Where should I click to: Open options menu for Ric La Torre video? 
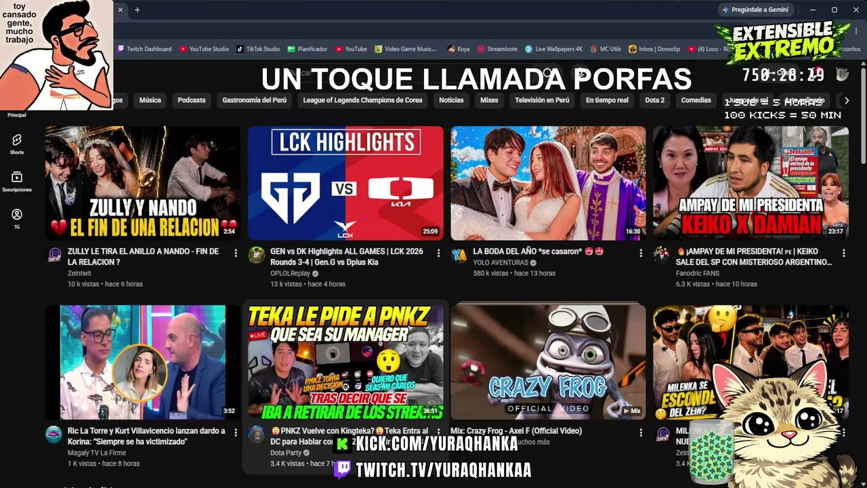click(236, 432)
